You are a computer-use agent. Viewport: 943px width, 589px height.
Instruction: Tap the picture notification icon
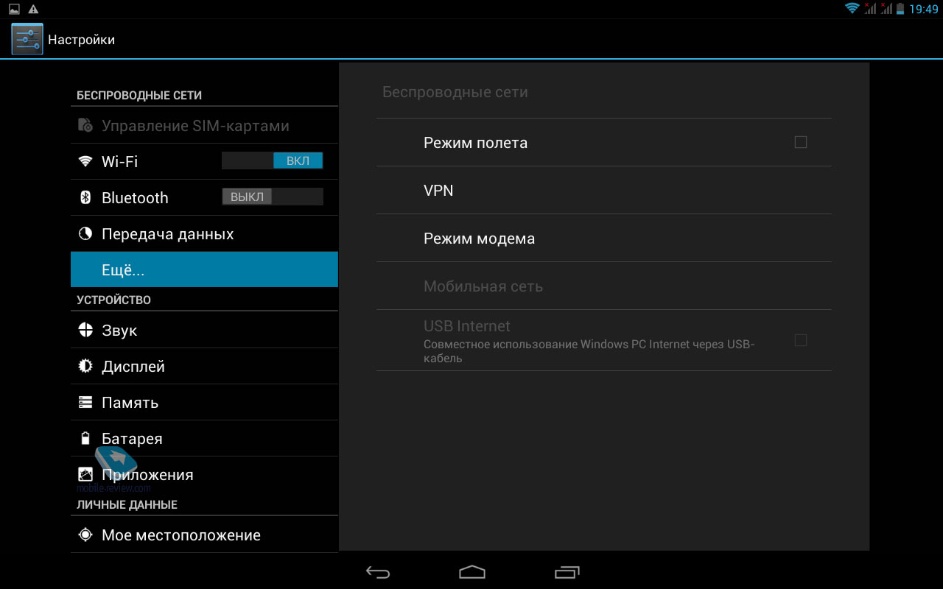coord(14,9)
